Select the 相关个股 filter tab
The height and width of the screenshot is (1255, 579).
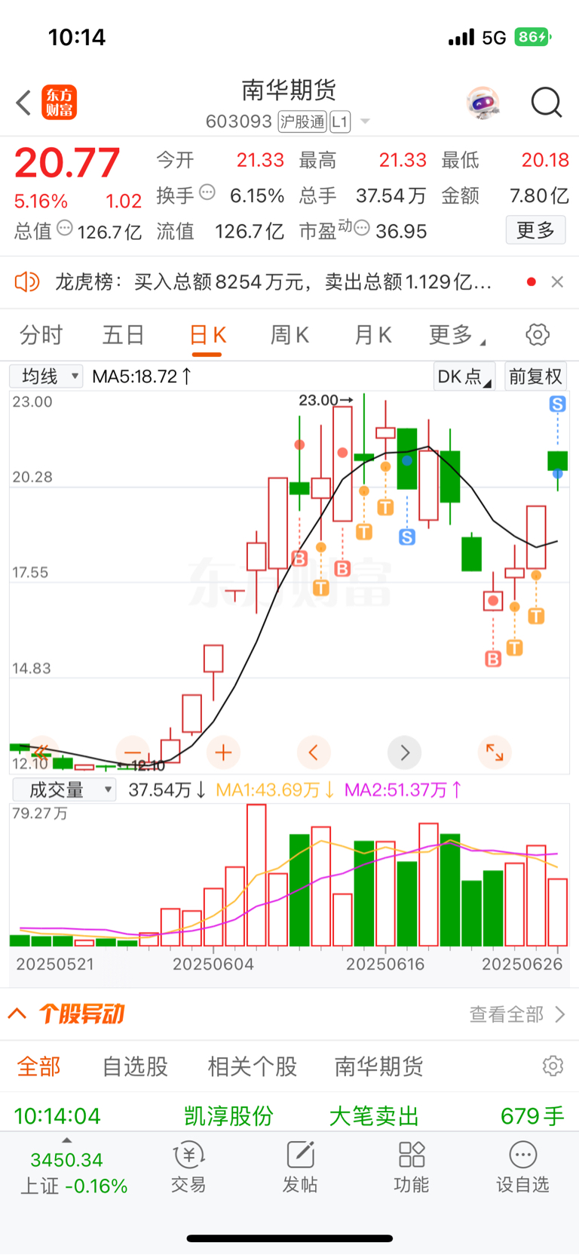[253, 1066]
